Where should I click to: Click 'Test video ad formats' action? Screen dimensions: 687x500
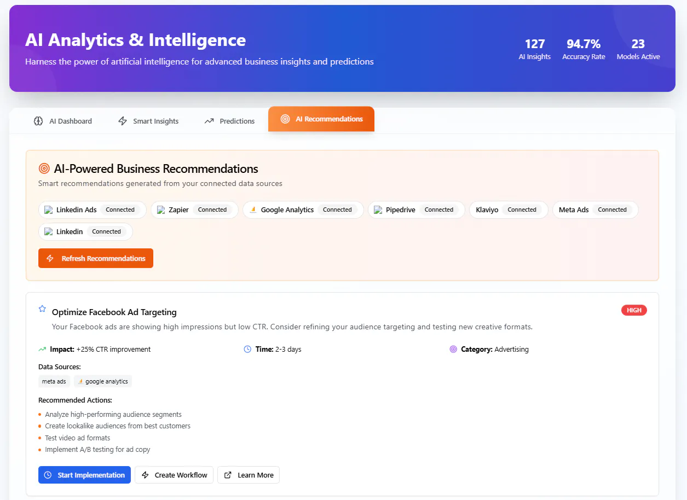(x=78, y=438)
